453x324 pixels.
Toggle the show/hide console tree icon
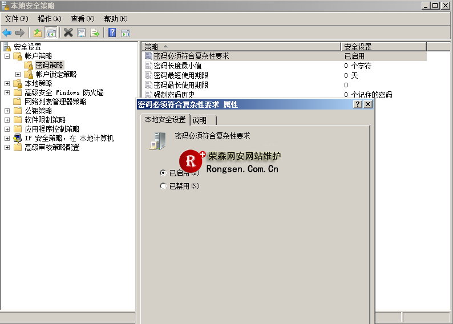click(x=51, y=33)
